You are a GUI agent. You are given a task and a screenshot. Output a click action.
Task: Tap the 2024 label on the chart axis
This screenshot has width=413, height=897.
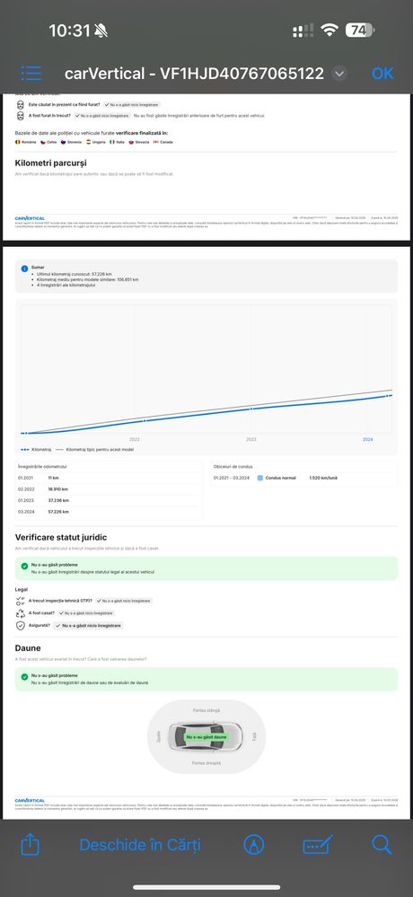(x=368, y=439)
